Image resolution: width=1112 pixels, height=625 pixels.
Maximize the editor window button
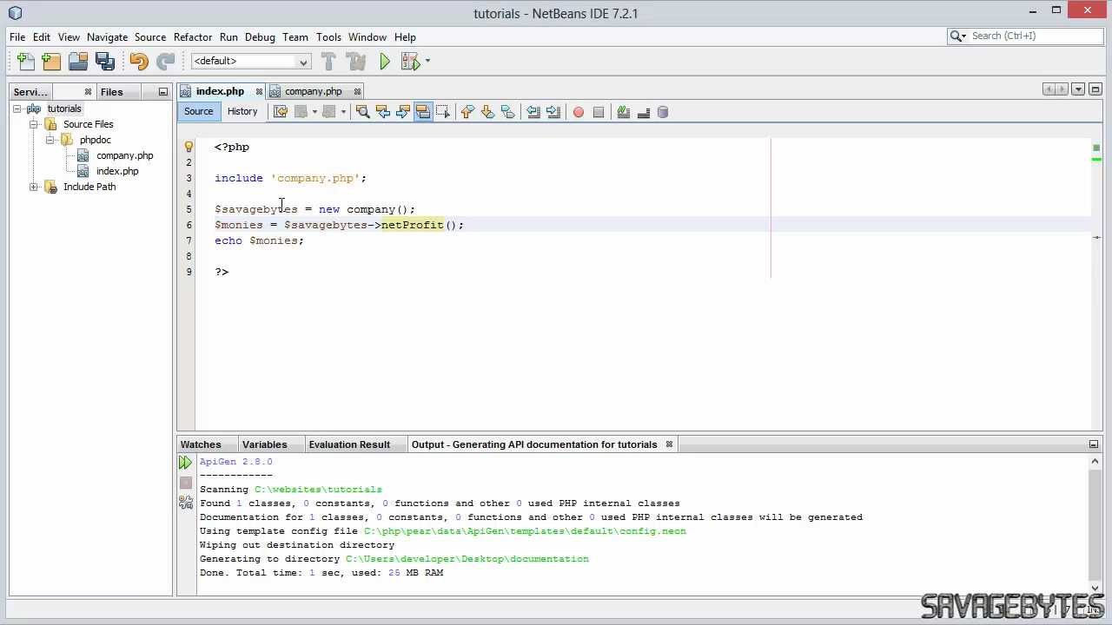coord(1095,89)
